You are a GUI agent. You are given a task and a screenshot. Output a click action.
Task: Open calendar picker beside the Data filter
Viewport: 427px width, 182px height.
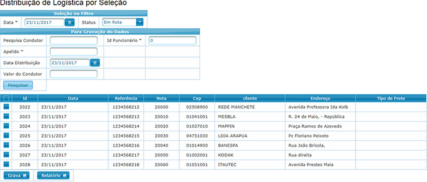tap(70, 22)
